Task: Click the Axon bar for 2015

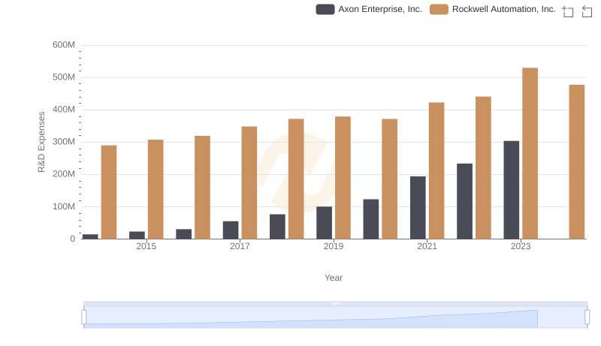Action: click(x=137, y=235)
